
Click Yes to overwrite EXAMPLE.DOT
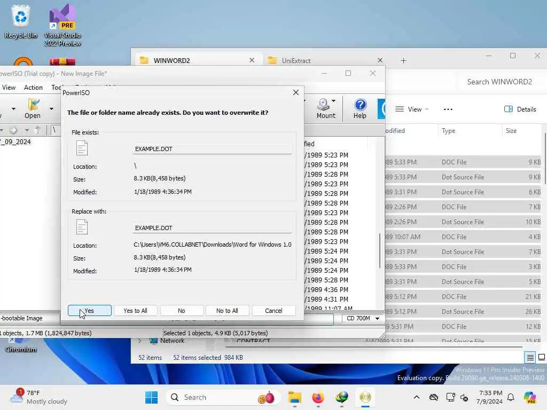[x=90, y=310]
